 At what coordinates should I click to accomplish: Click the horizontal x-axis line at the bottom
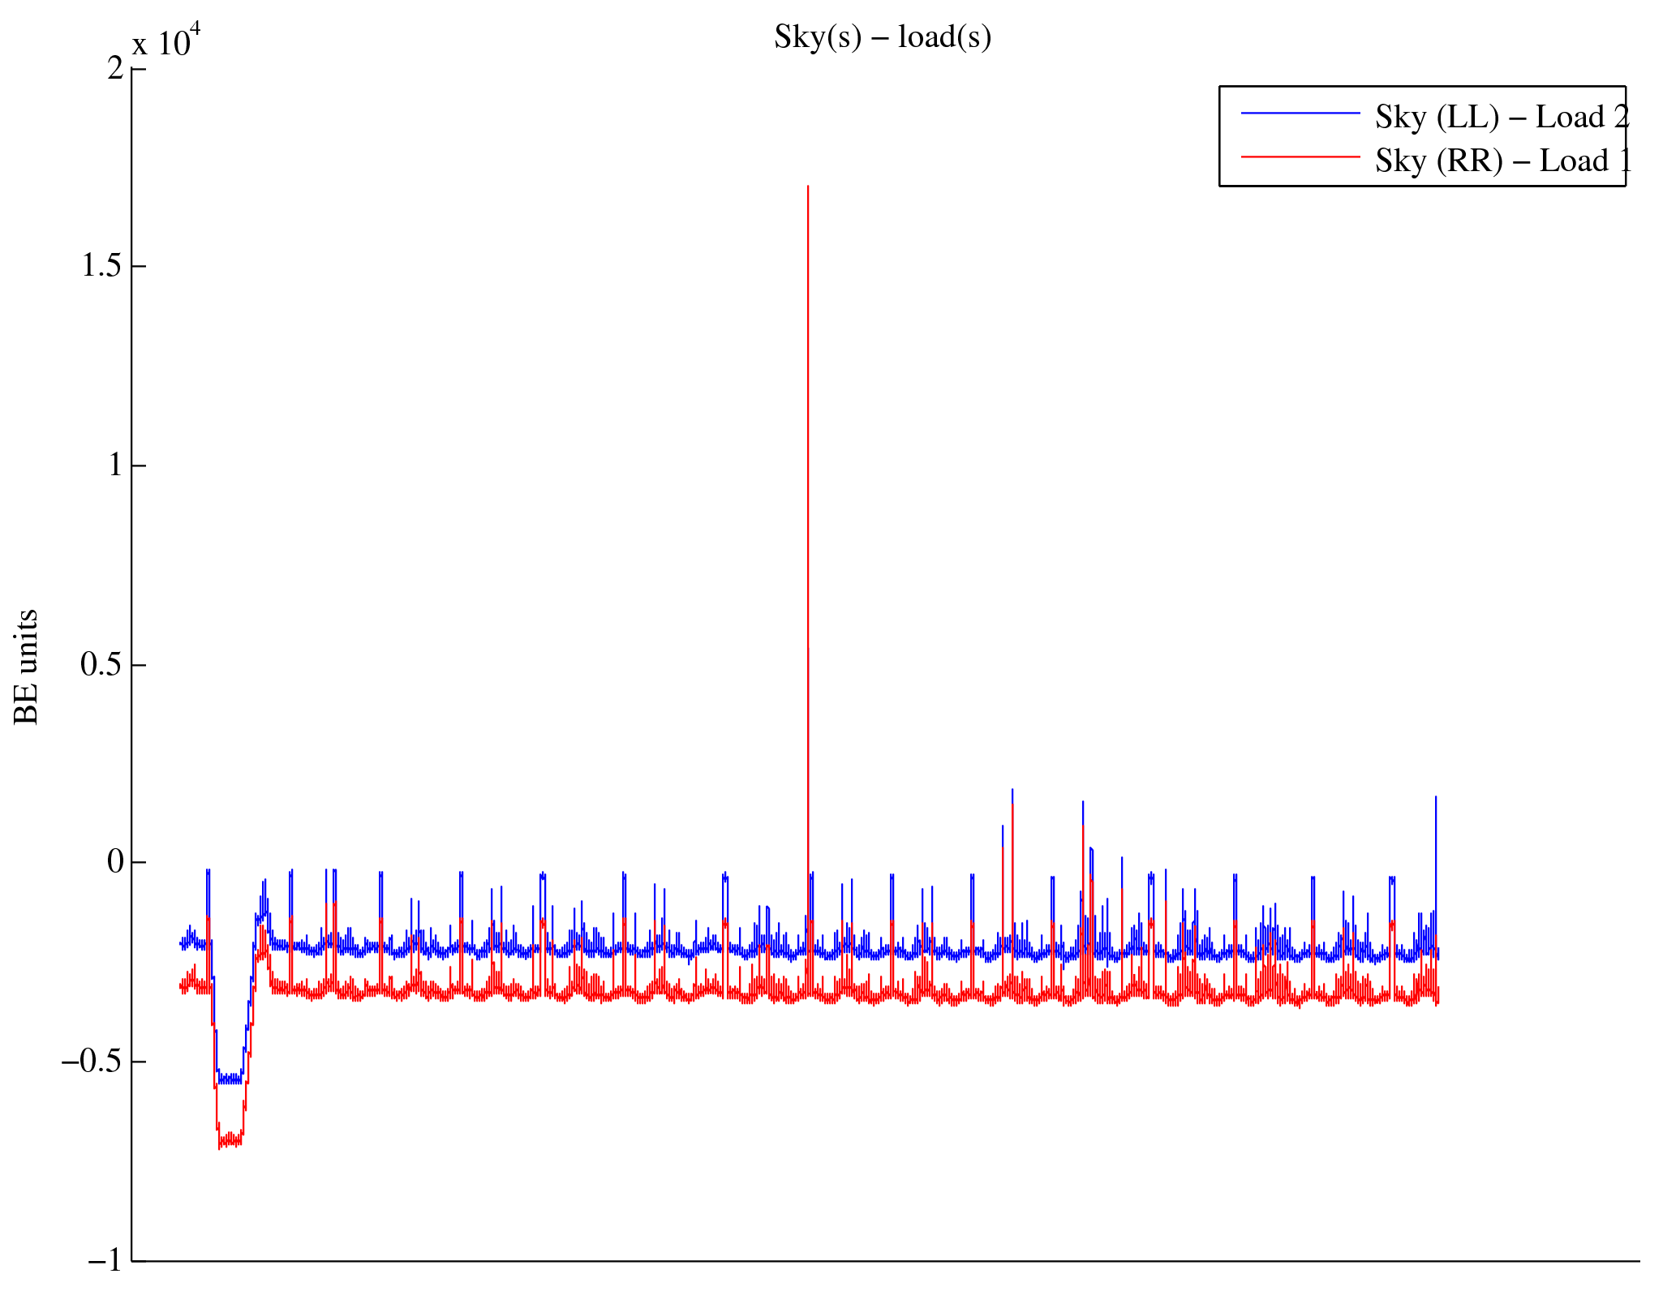tap(884, 1261)
